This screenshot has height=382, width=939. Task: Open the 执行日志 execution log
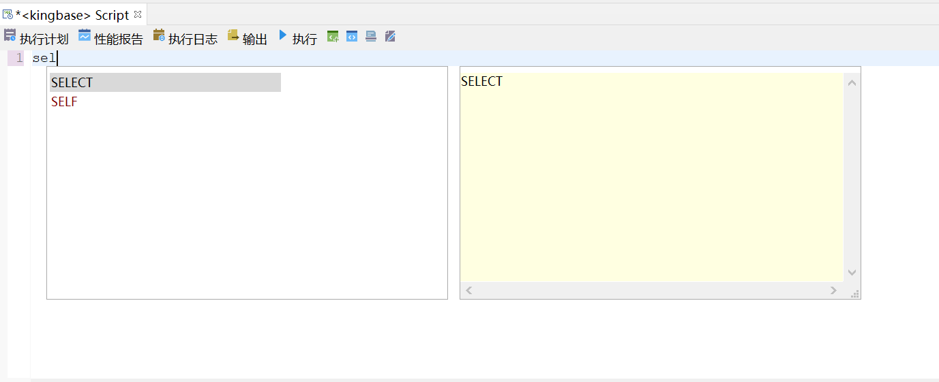tap(185, 38)
